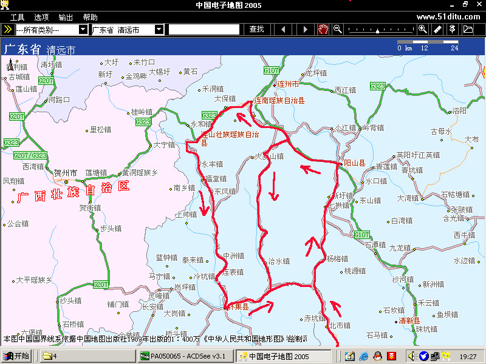Go to next map view arrow
Screen dimensions: 486x364
[x=306, y=29]
